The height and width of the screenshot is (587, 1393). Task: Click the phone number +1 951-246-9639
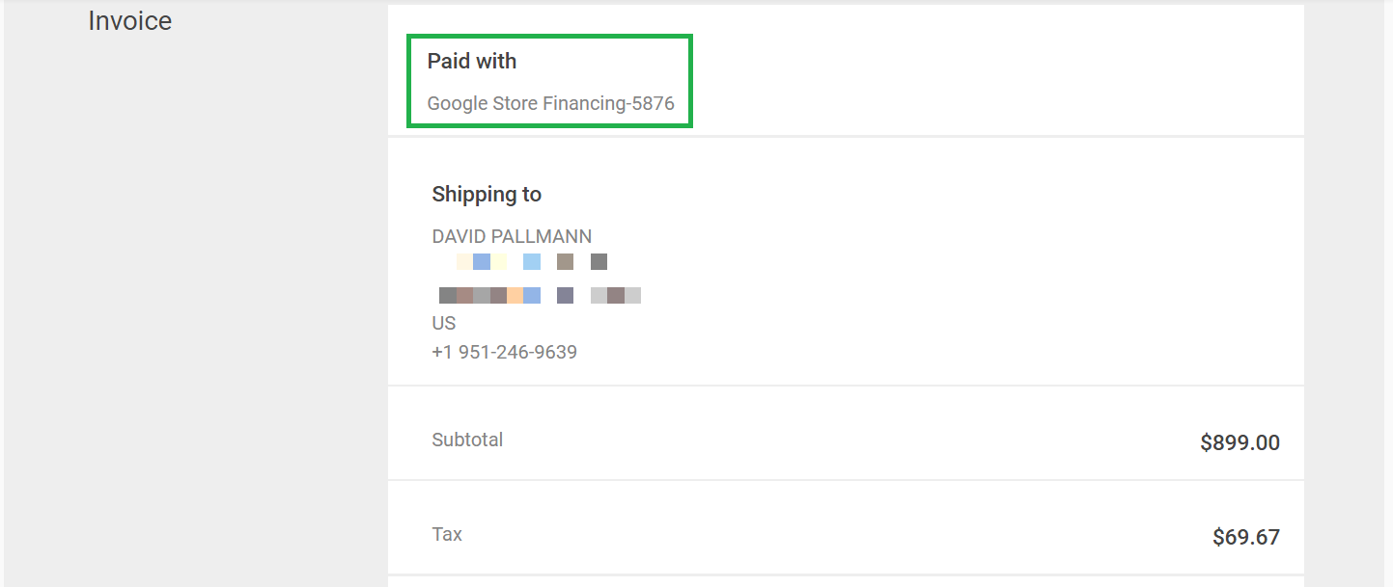[504, 352]
